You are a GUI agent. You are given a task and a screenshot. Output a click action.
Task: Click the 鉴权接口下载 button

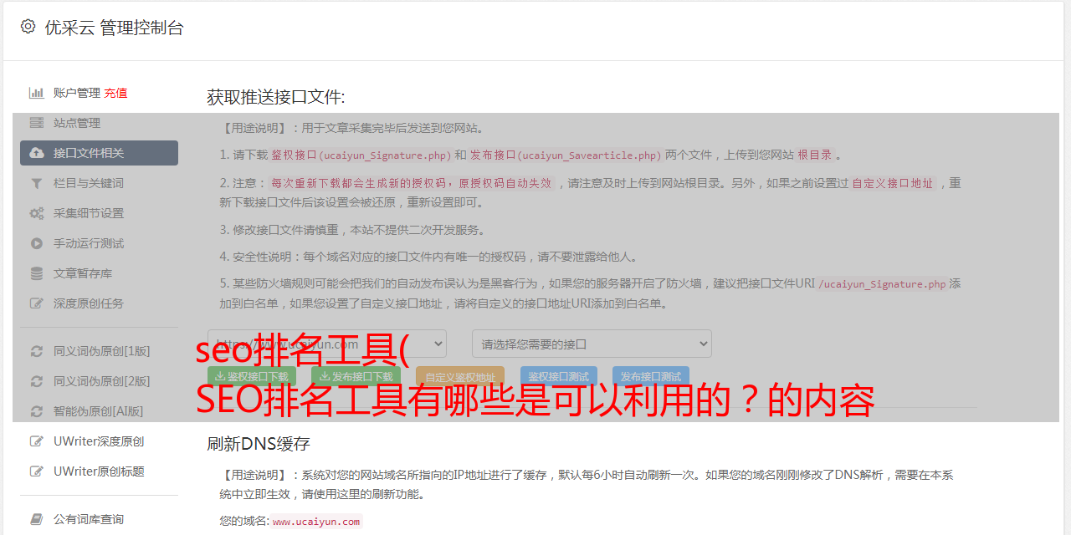pos(252,377)
